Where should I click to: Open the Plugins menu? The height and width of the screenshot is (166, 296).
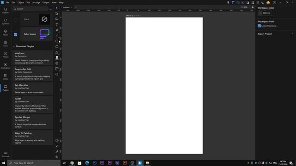coord(46,2)
